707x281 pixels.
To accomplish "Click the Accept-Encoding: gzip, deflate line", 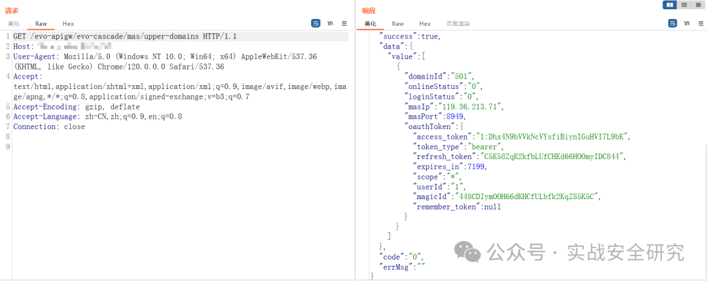I will (x=76, y=107).
